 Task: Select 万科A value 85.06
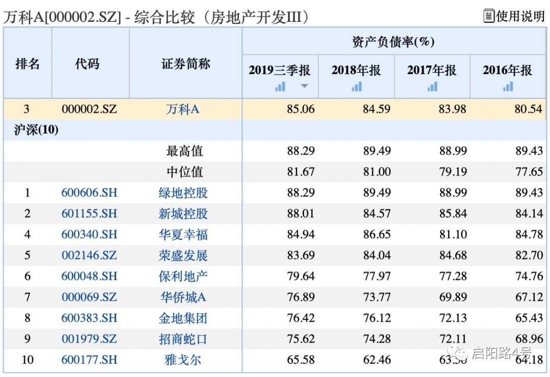coord(301,109)
